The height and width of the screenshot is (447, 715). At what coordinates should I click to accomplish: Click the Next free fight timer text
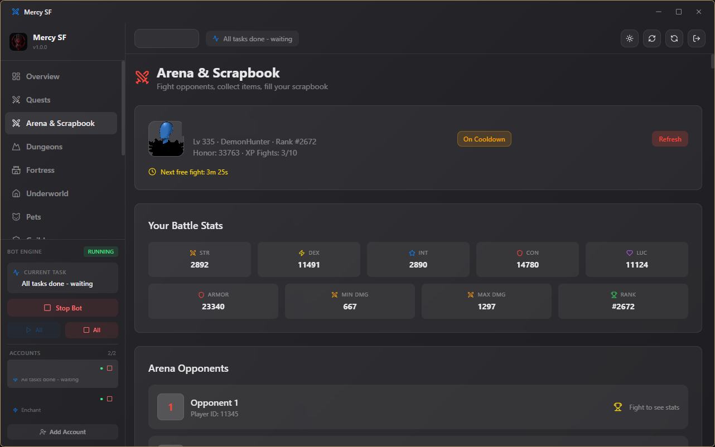(194, 172)
